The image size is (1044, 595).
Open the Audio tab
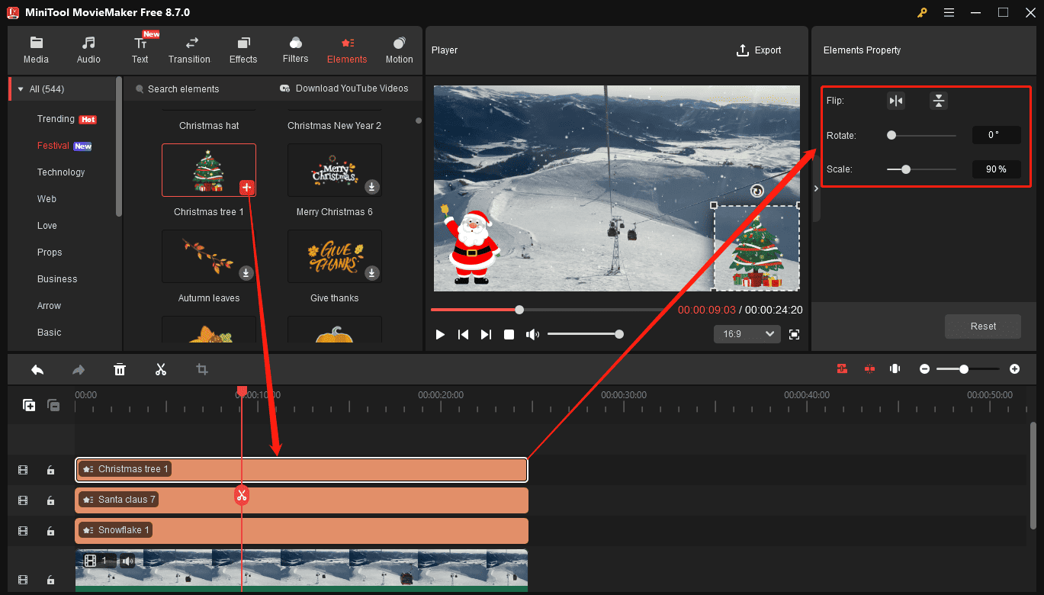click(88, 50)
